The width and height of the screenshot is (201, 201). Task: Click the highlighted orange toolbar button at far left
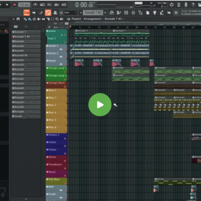26,13
